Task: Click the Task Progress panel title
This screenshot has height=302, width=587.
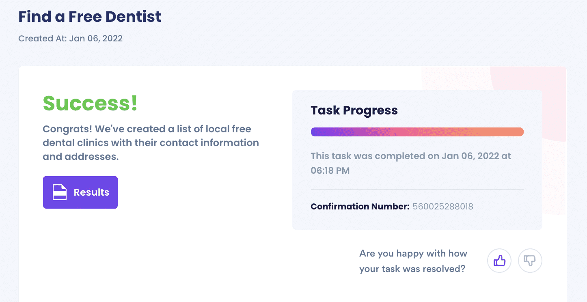Action: [x=354, y=110]
